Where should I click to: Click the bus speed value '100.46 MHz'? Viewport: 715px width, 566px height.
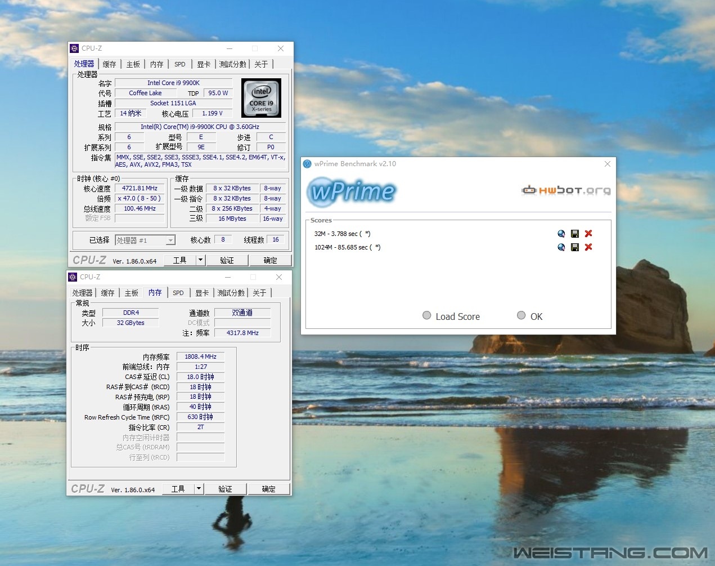(x=140, y=208)
